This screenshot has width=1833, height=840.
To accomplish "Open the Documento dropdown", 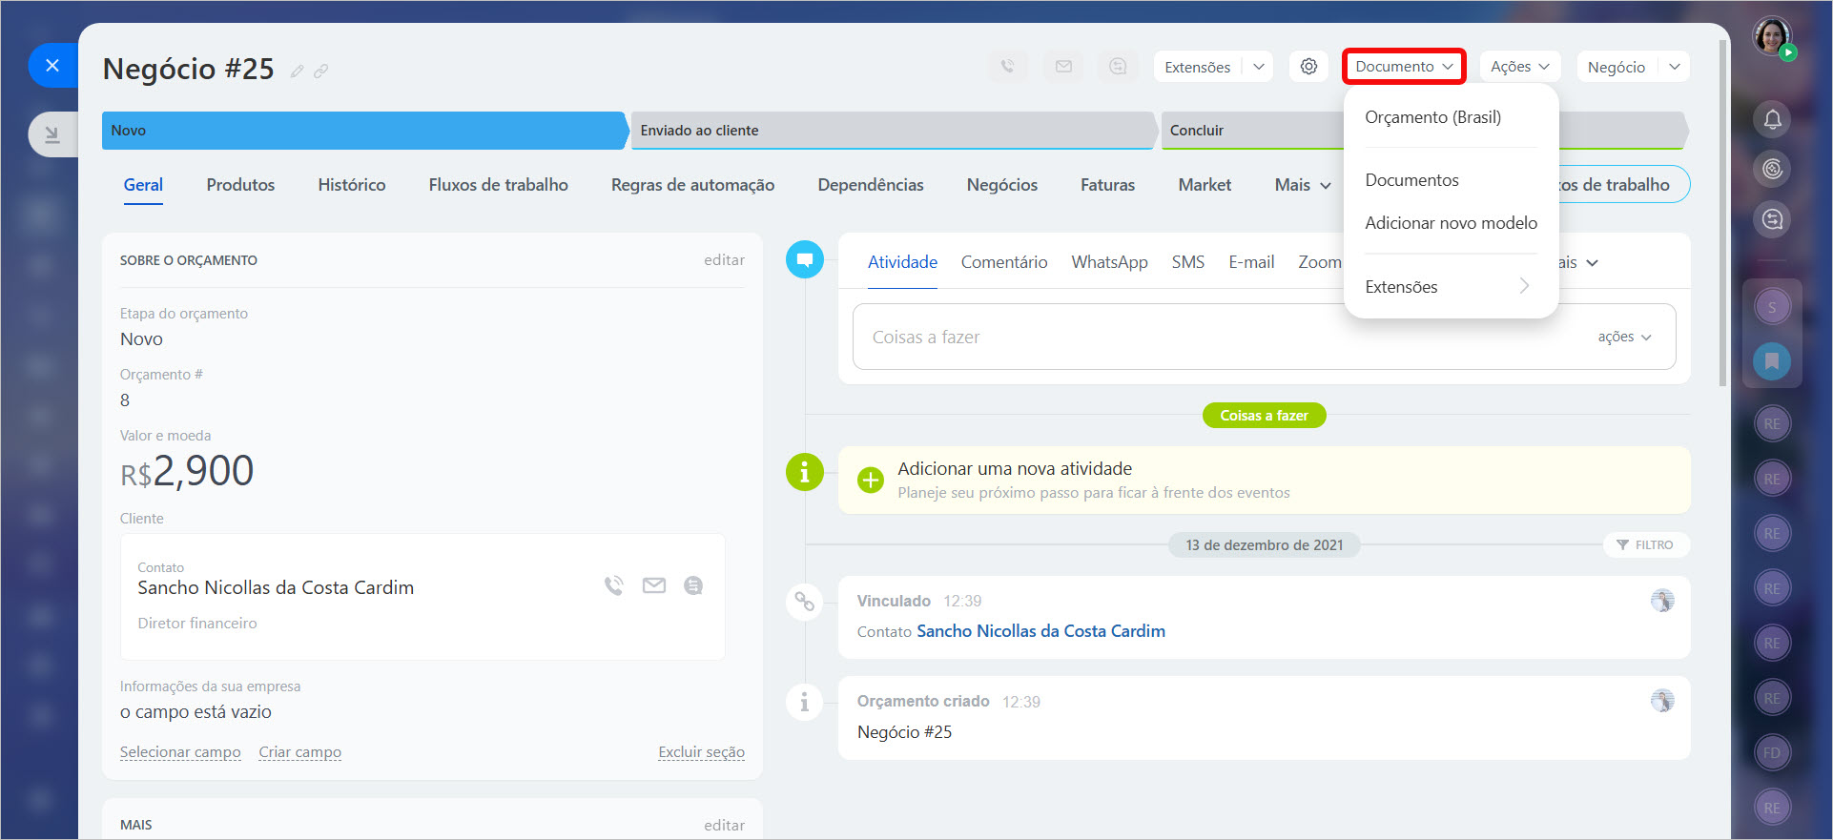I will pyautogui.click(x=1404, y=67).
